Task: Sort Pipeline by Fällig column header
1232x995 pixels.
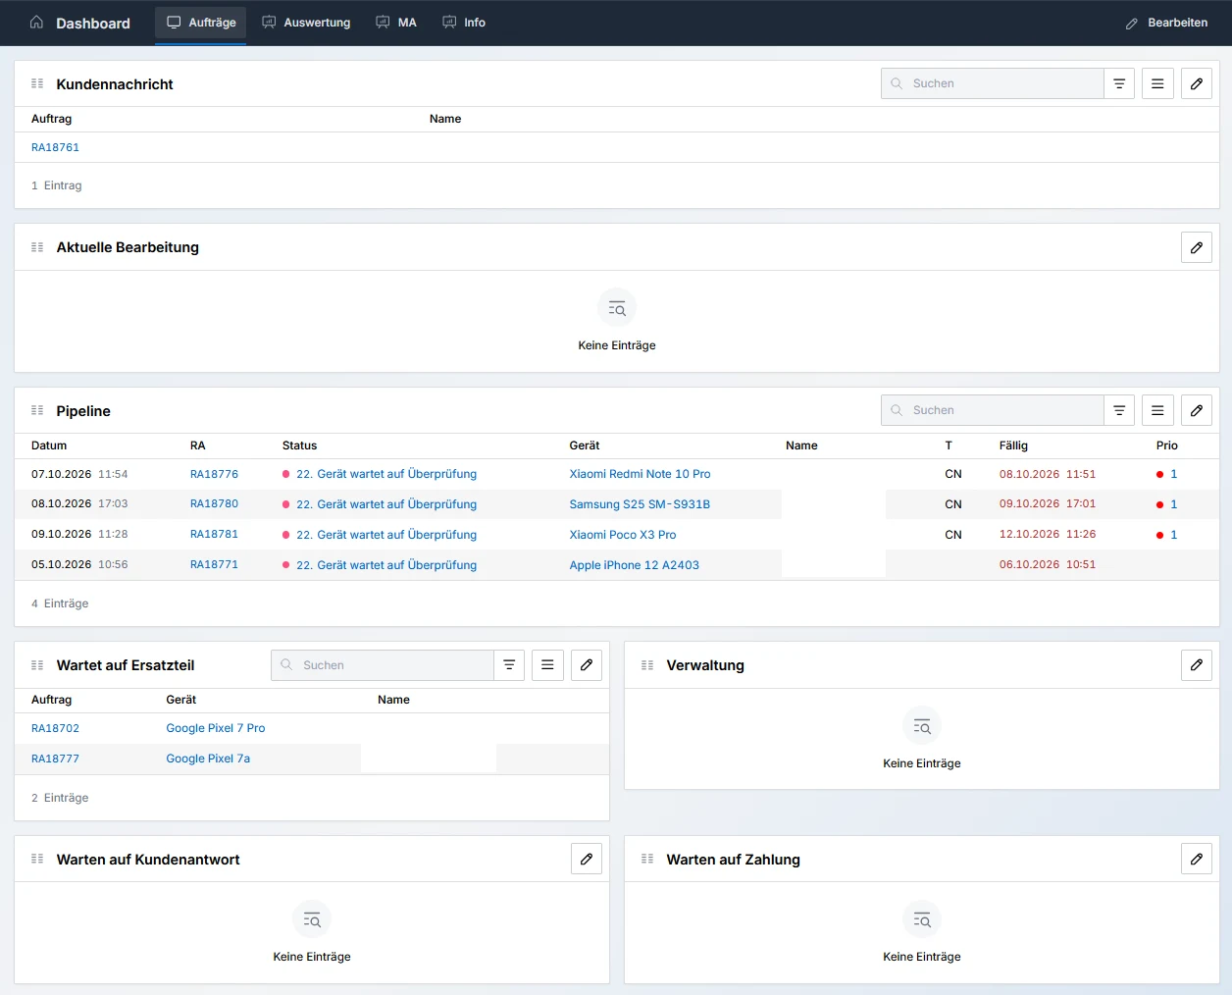Action: pos(1013,445)
